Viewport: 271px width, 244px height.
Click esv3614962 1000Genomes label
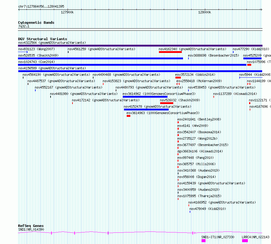pyautogui.click(x=159, y=94)
